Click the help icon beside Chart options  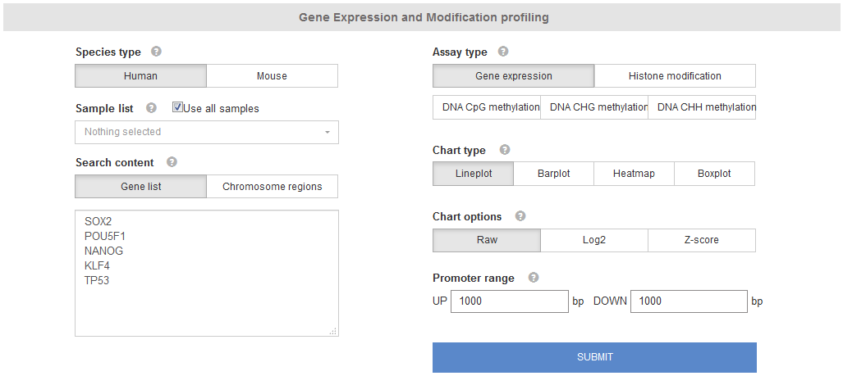(x=520, y=216)
